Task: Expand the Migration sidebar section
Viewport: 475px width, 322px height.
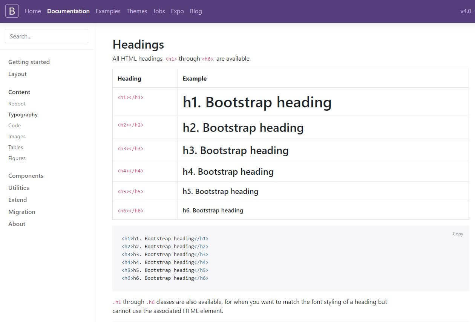Action: 22,212
